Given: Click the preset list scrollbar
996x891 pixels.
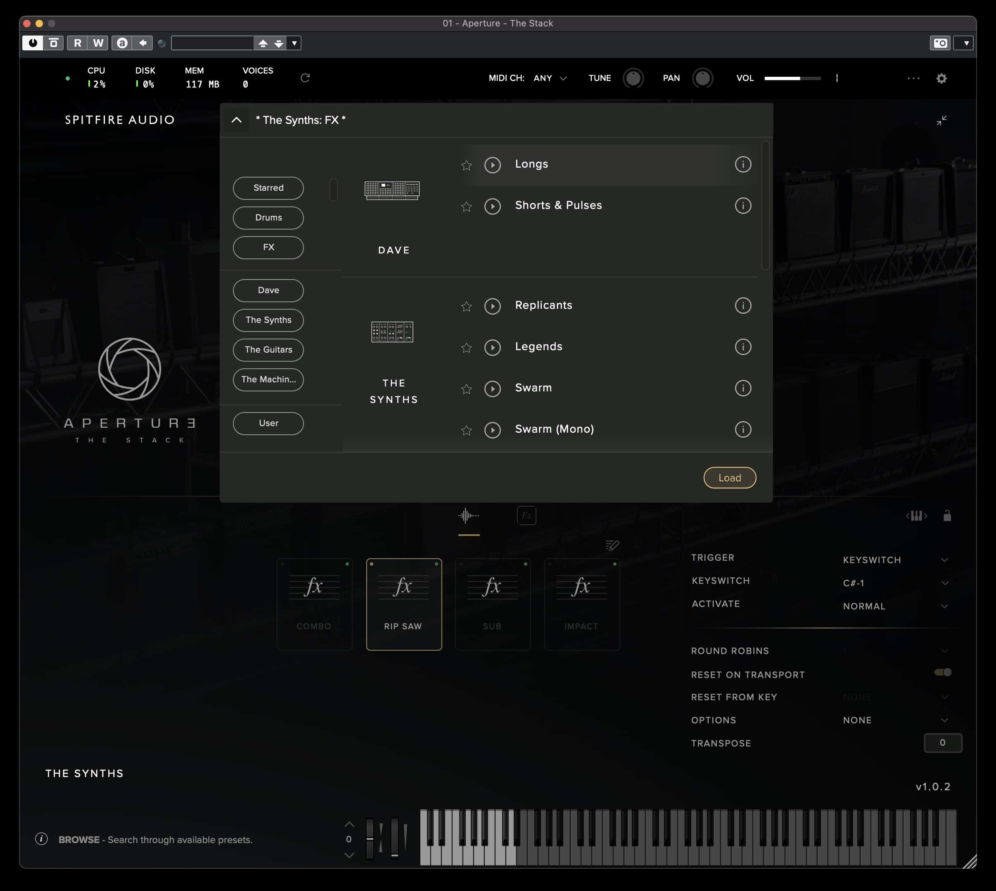Looking at the screenshot, I should coord(765,205).
